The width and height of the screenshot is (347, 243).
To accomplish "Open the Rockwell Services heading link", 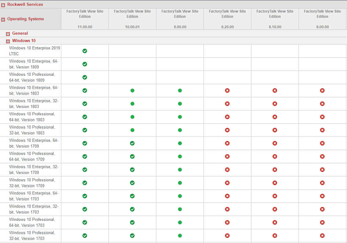I will pyautogui.click(x=25, y=4).
